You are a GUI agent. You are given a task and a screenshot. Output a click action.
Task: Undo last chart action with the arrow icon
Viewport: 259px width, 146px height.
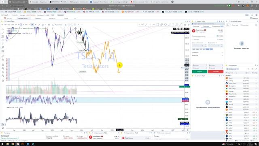pyautogui.click(x=78, y=25)
